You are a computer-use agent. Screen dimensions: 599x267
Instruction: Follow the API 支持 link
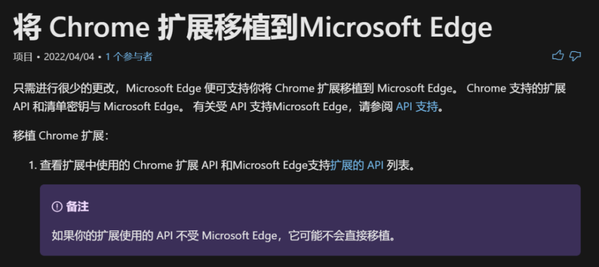coord(417,108)
